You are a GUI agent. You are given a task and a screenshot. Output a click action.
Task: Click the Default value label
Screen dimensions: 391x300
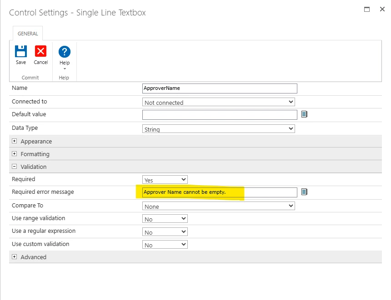tap(29, 114)
